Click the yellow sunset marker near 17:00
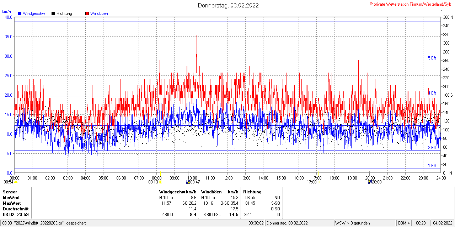 click(318, 173)
